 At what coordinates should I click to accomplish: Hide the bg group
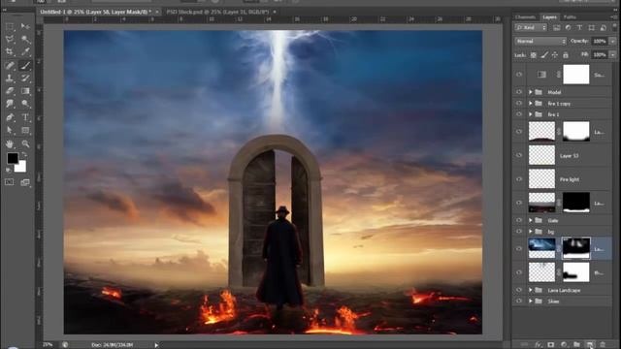tap(519, 232)
